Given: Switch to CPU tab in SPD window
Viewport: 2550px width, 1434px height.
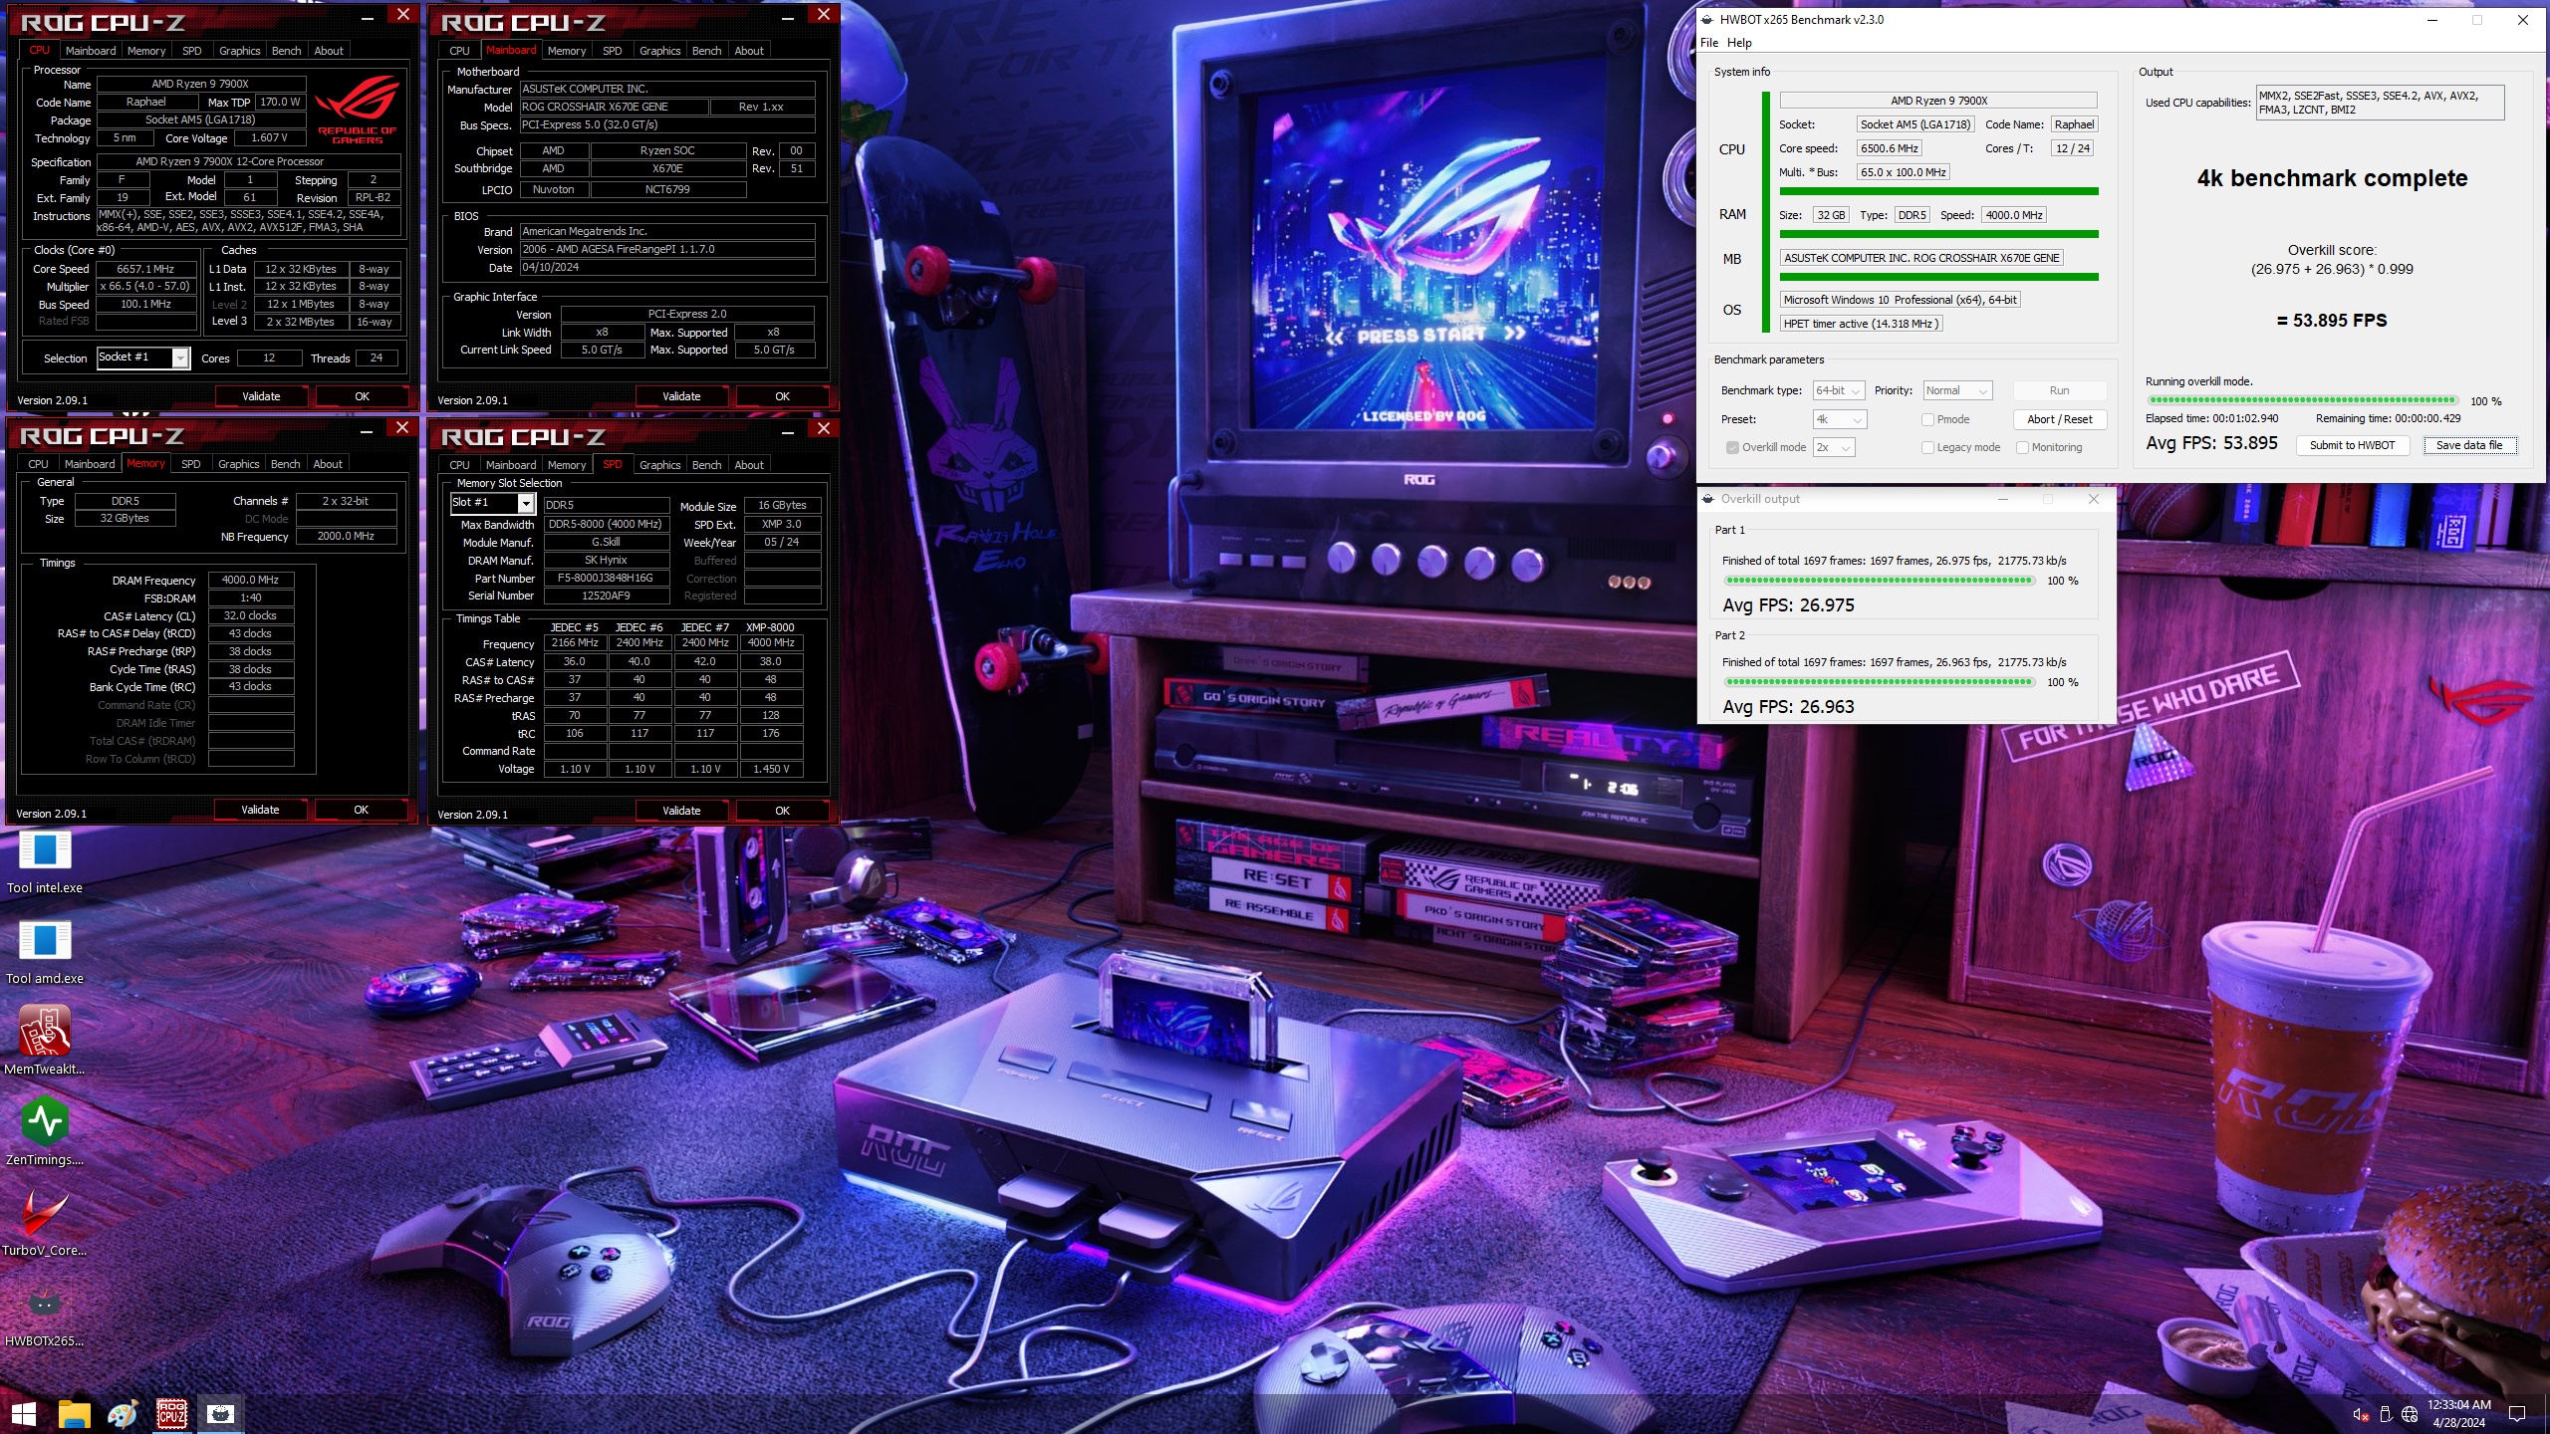Looking at the screenshot, I should point(459,465).
